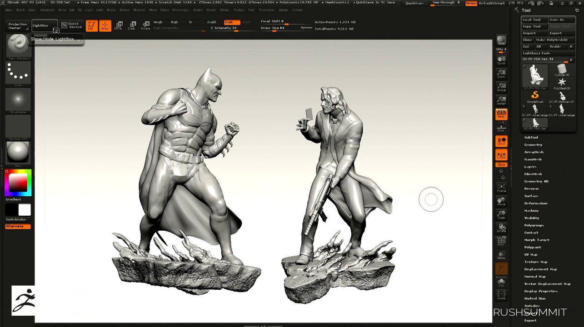Open the Dots stroke picker
Screen dimensions: 584x327
pos(18,74)
